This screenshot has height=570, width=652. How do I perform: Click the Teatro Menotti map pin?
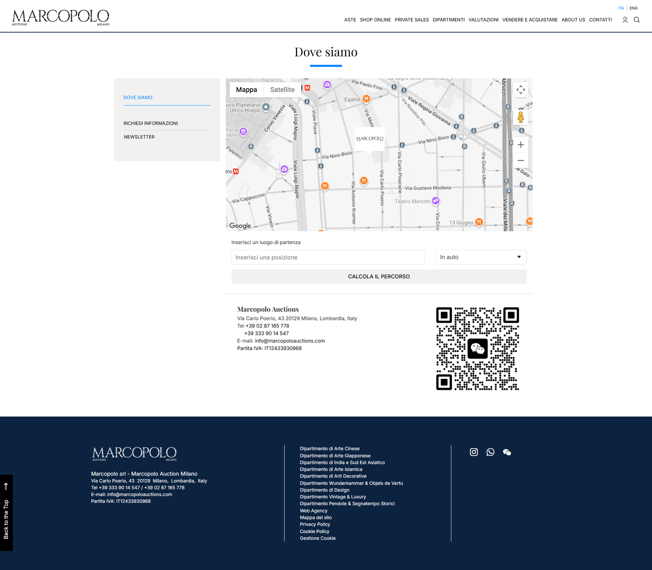436,200
